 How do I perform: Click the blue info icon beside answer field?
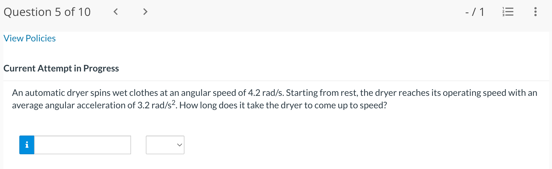(x=26, y=145)
